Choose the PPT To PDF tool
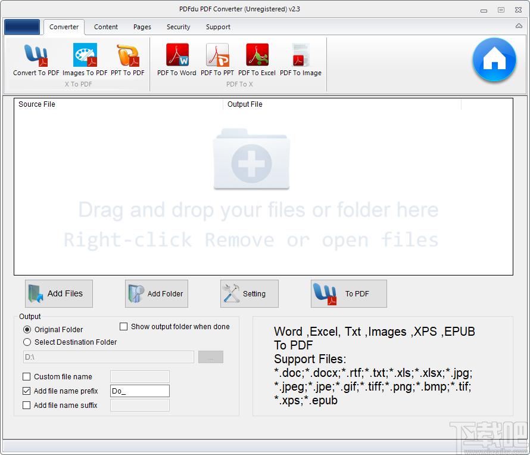This screenshot has height=455, width=530. point(127,60)
